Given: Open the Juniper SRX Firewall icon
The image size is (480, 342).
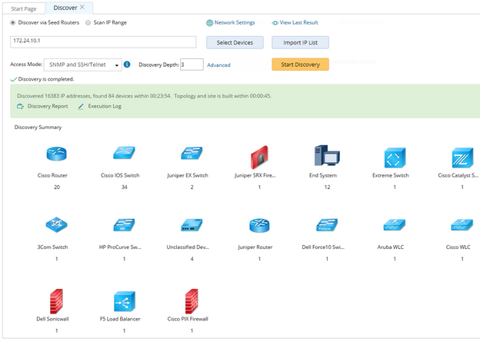Looking at the screenshot, I should click(x=259, y=157).
